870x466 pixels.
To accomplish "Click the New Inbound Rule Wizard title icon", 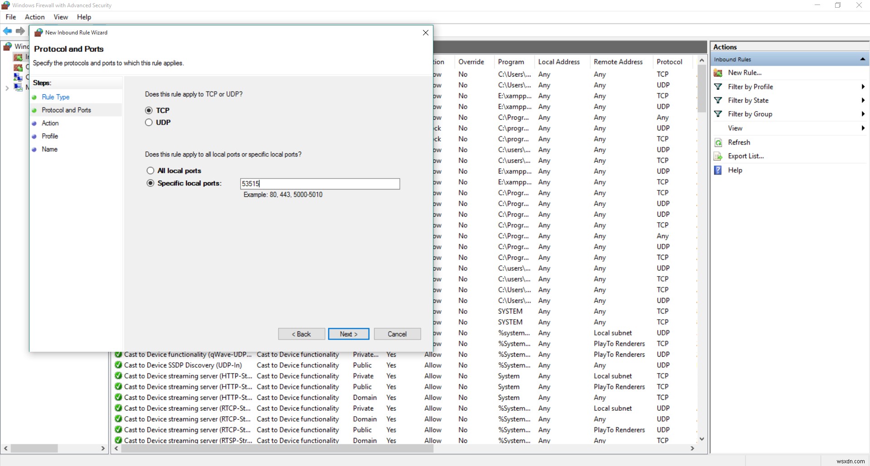I will tap(39, 33).
